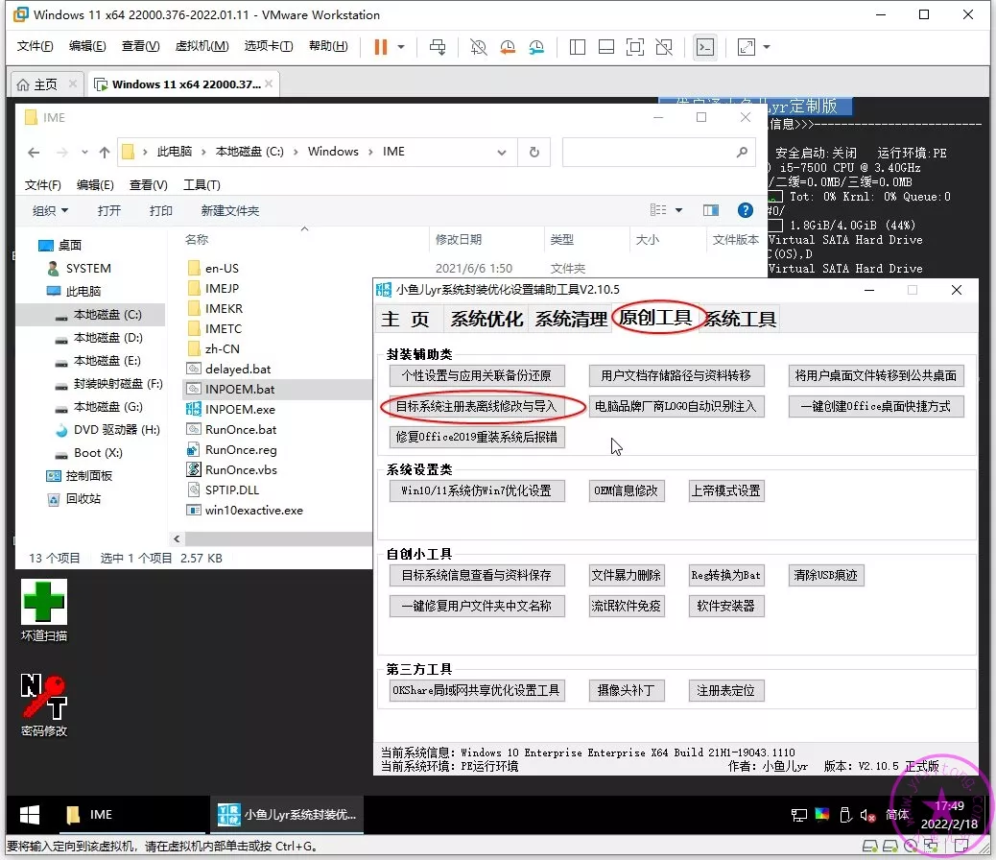Click the revert to snapshot icon

(x=507, y=47)
